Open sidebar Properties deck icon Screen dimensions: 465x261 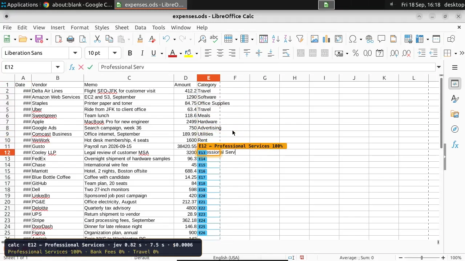[x=455, y=84]
